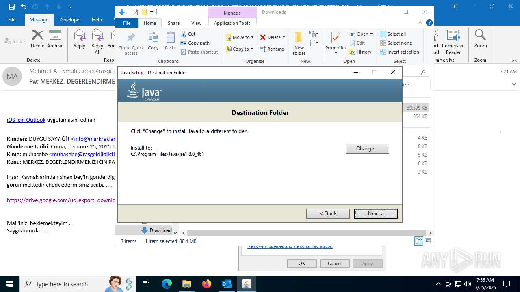This screenshot has width=520, height=292.
Task: Click the Delete icon in Outlook's ribbon
Action: click(x=37, y=39)
